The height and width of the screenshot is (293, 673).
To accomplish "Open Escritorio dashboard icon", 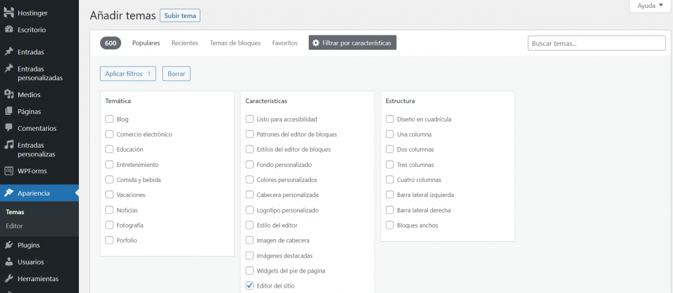I will 9,30.
